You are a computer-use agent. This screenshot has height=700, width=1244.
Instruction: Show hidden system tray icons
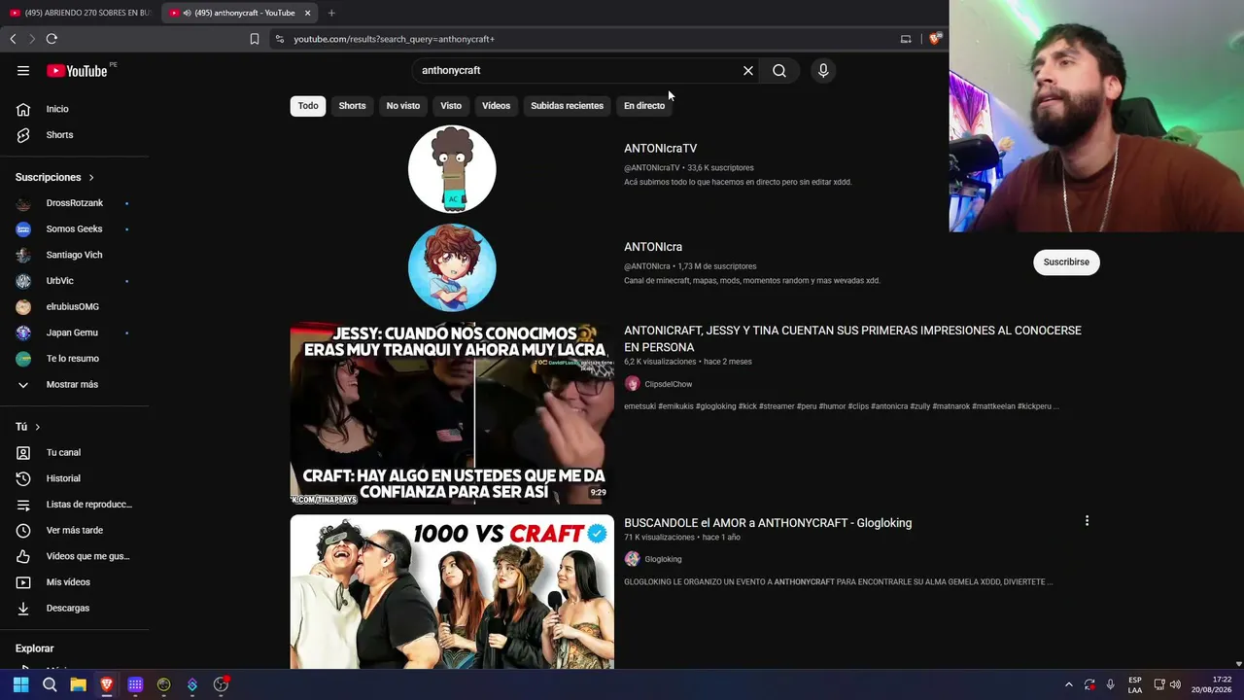(1068, 684)
